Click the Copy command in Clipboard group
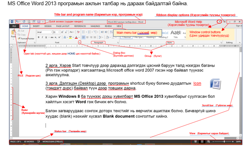This screenshot has width=245, height=153. pyautogui.click(x=22, y=35)
